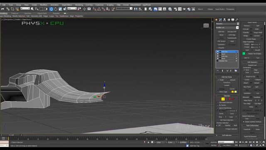Activate the Select and Move tool
The width and height of the screenshot is (266, 150).
(x=51, y=9)
